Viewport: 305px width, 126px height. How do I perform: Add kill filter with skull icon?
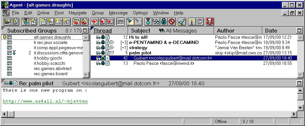pyautogui.click(x=210, y=21)
